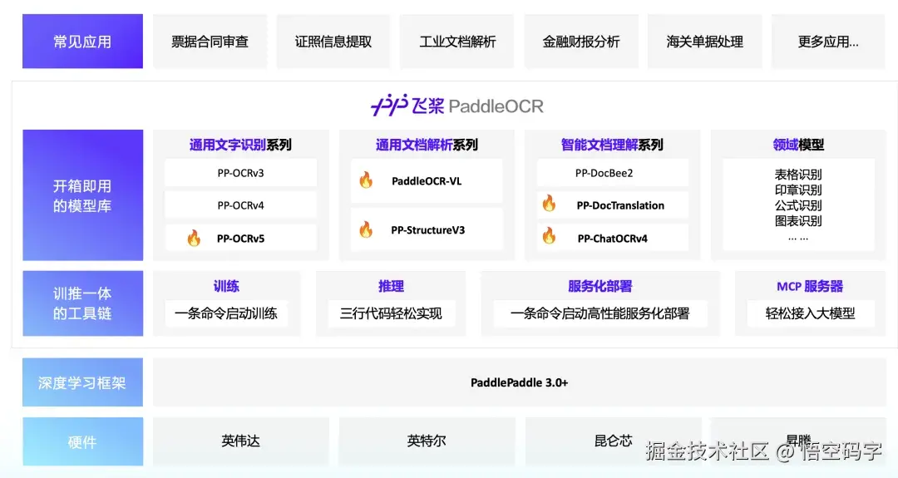Click the 推理 heading

point(391,286)
